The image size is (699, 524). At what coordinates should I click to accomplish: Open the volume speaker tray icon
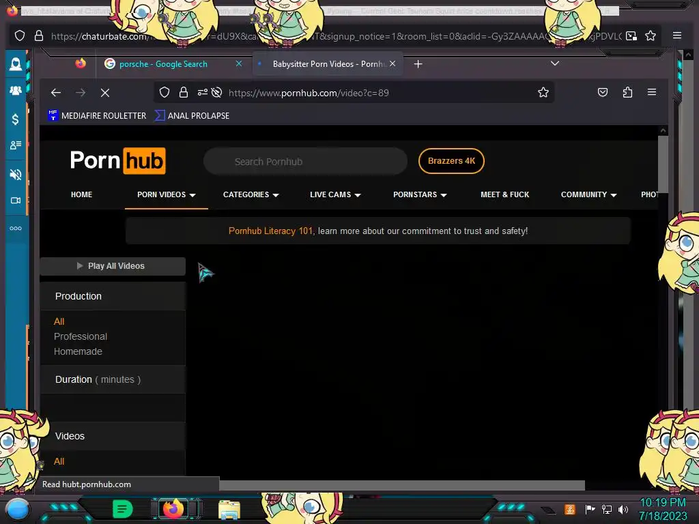[x=623, y=509]
